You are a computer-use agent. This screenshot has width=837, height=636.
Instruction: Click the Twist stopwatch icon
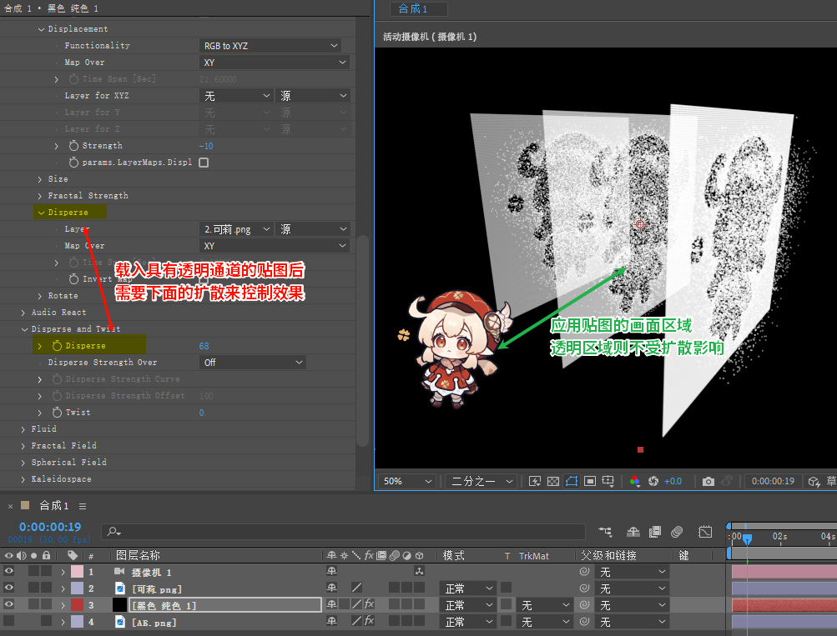(x=57, y=412)
